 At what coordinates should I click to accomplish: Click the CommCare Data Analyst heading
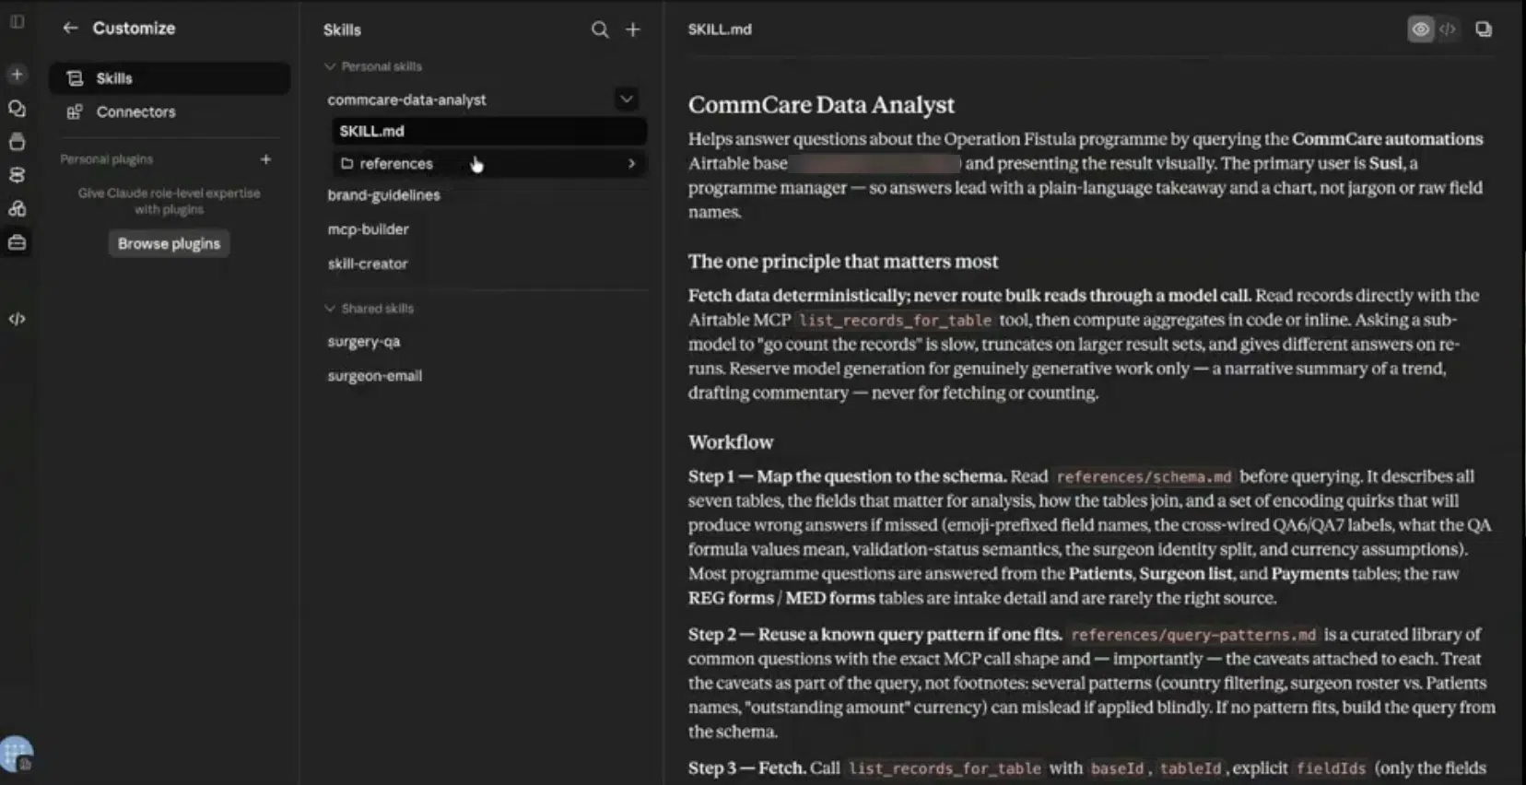[x=821, y=105]
